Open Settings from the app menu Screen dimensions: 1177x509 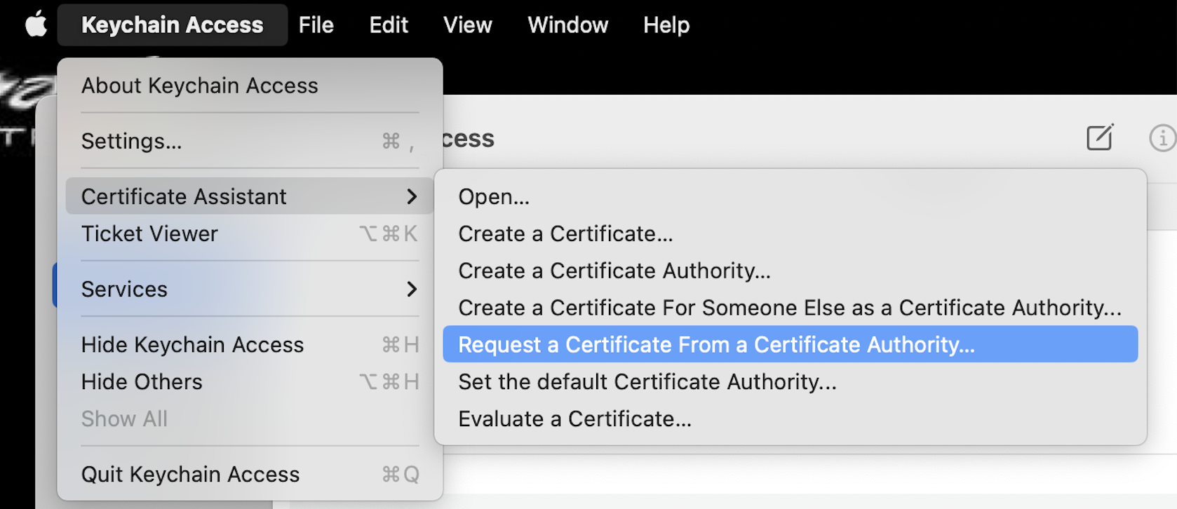point(132,141)
